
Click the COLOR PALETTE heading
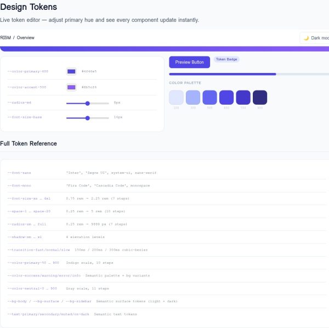(185, 83)
